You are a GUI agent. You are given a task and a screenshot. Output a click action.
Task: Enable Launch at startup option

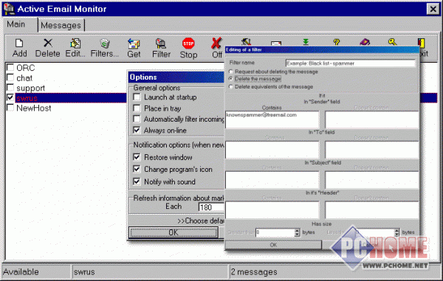click(137, 97)
